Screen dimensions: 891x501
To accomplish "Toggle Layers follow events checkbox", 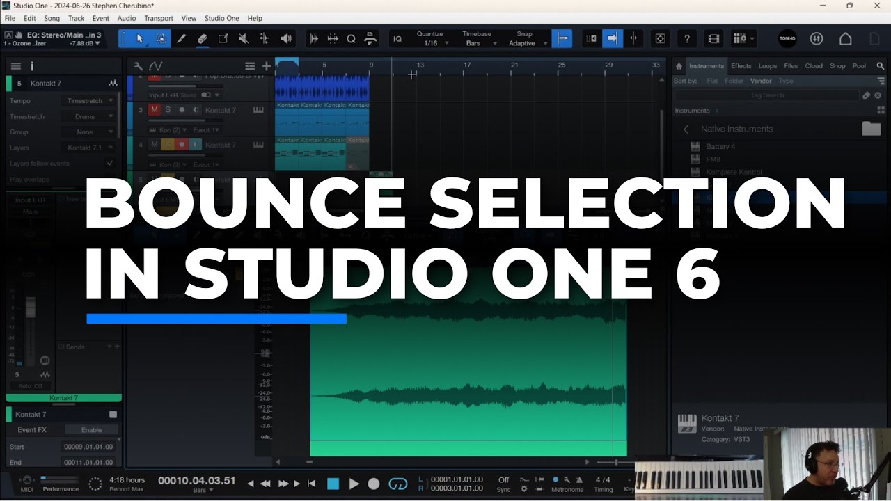I will [109, 164].
